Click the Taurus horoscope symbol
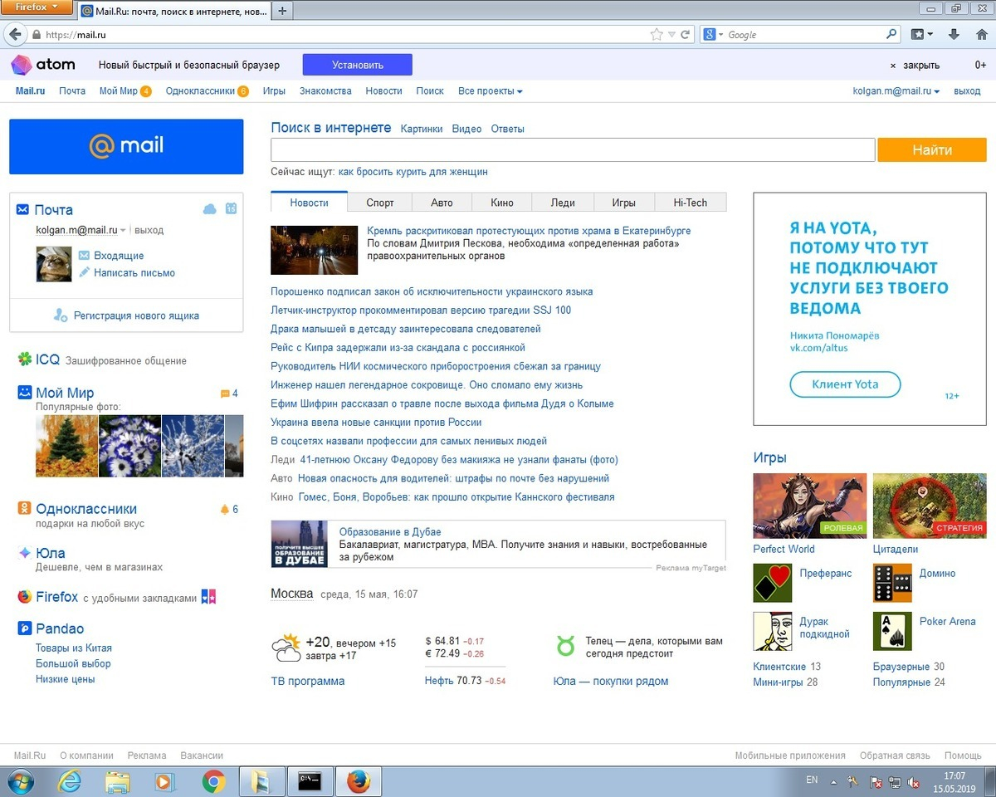This screenshot has height=797, width=996. point(566,646)
